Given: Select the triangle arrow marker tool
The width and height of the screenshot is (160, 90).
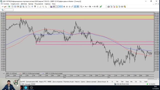Looking at the screenshot, I should pos(90,7).
